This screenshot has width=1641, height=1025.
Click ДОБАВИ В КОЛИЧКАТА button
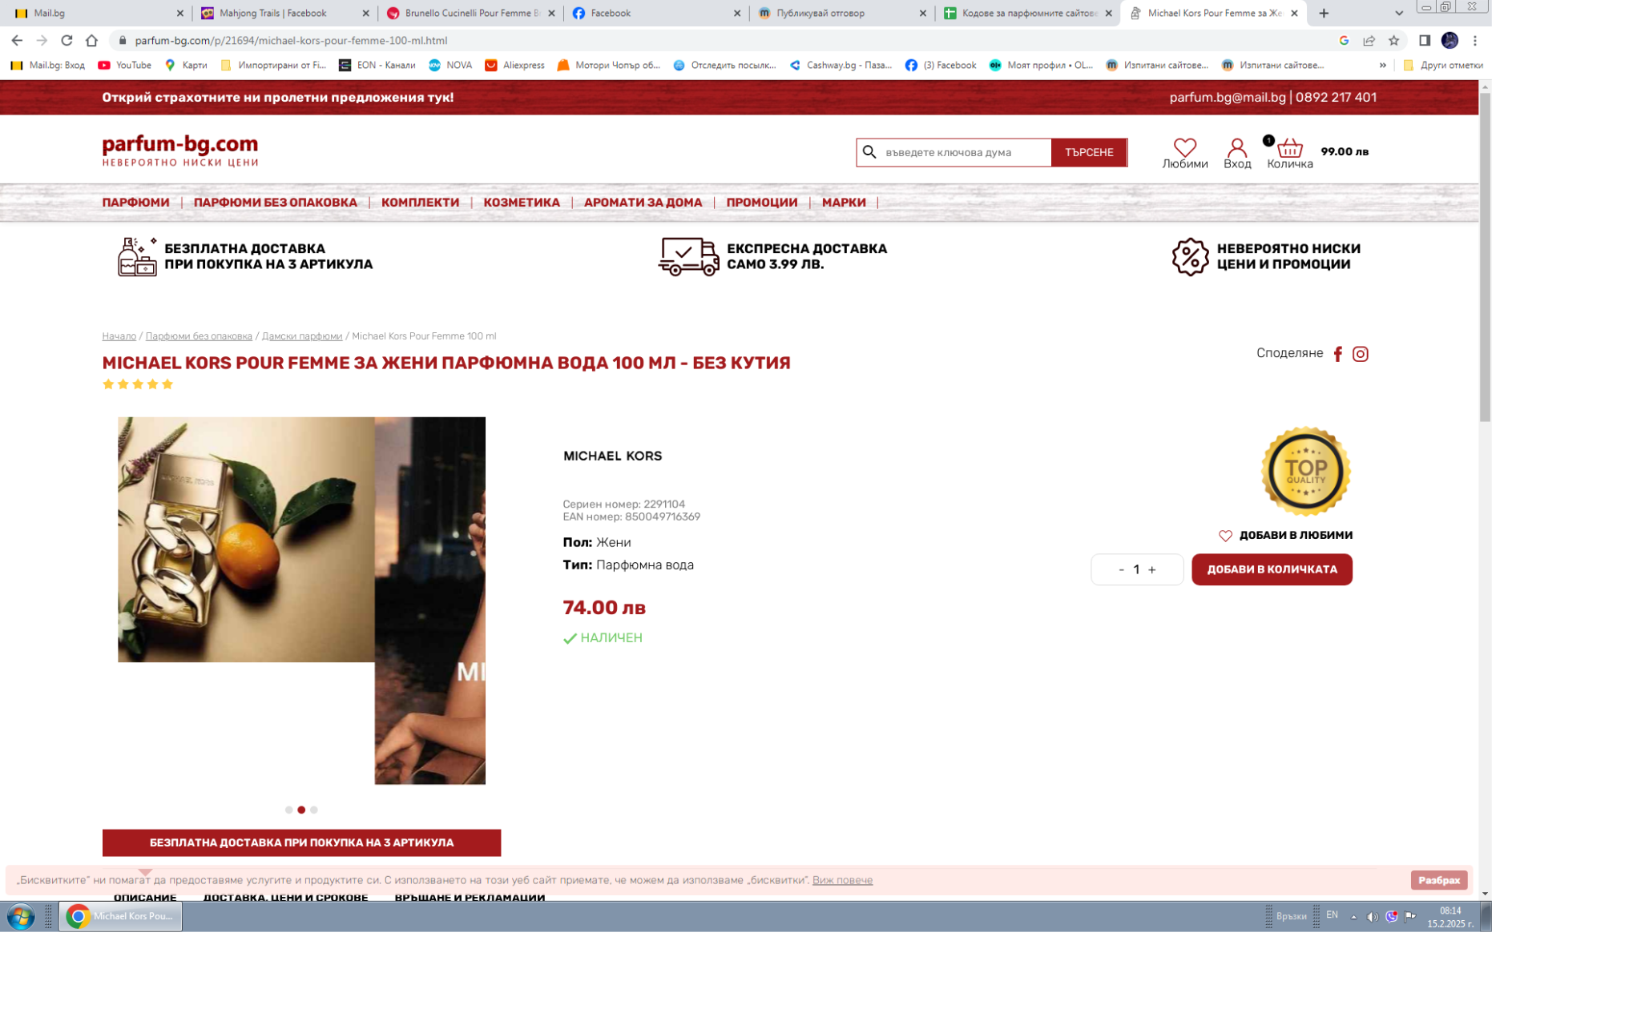coord(1271,569)
